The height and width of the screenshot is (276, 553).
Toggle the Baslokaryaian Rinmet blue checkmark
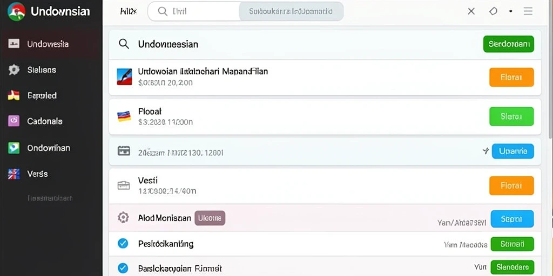coord(123,268)
